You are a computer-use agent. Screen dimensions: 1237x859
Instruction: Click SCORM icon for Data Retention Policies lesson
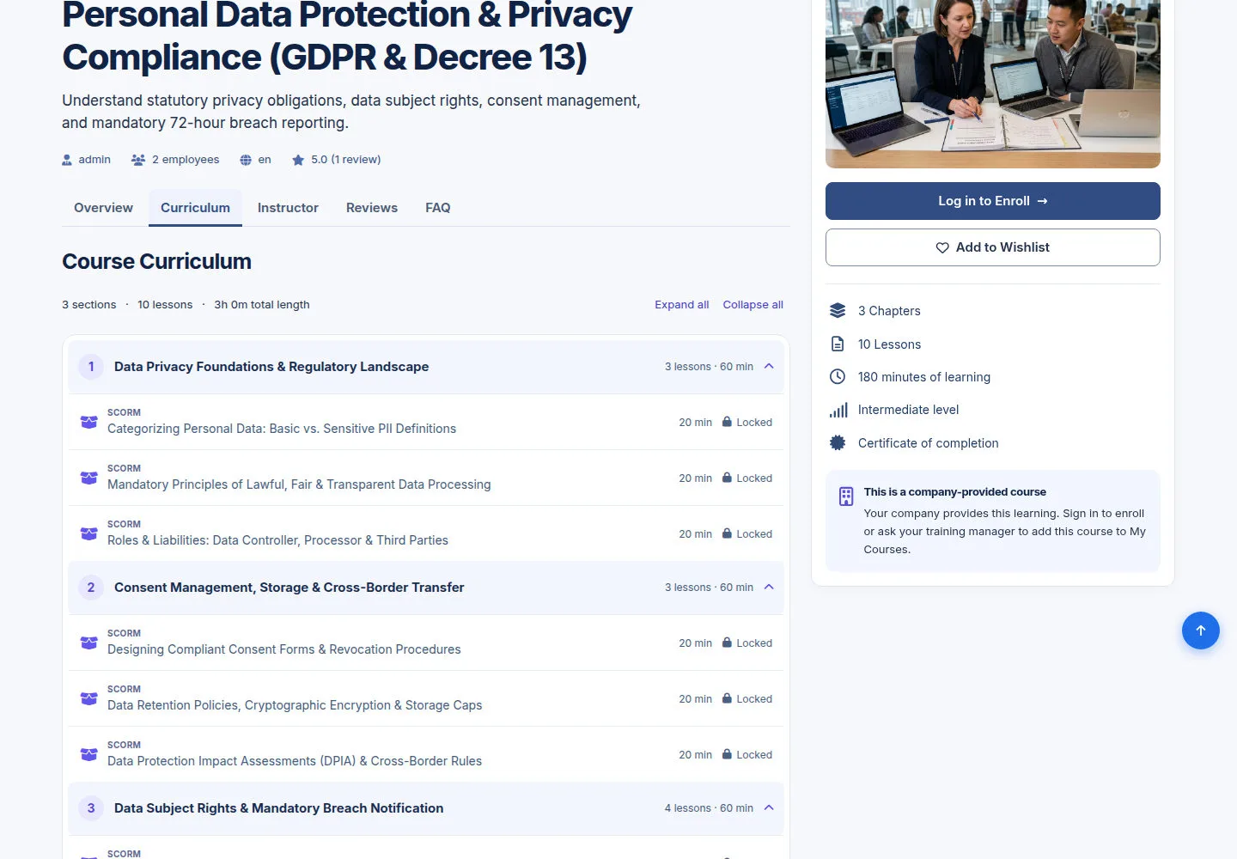pos(88,698)
